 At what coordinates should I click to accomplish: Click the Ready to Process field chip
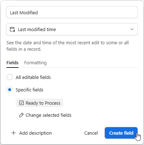coord(39,103)
